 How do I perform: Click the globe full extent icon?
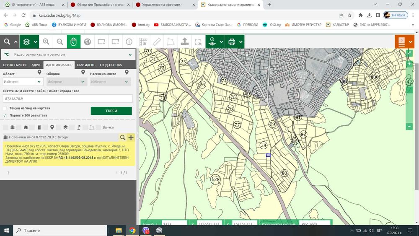tap(88, 41)
